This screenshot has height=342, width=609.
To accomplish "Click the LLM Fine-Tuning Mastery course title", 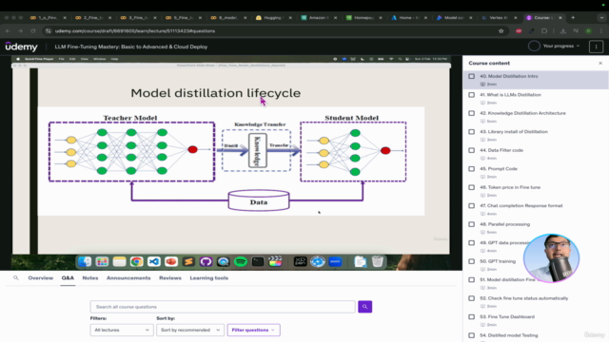I will tap(131, 47).
